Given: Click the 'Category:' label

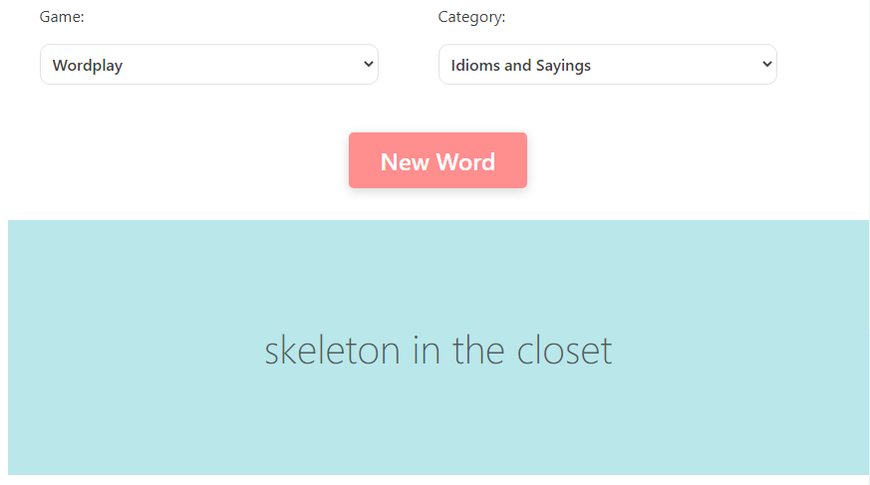Looking at the screenshot, I should click(471, 17).
